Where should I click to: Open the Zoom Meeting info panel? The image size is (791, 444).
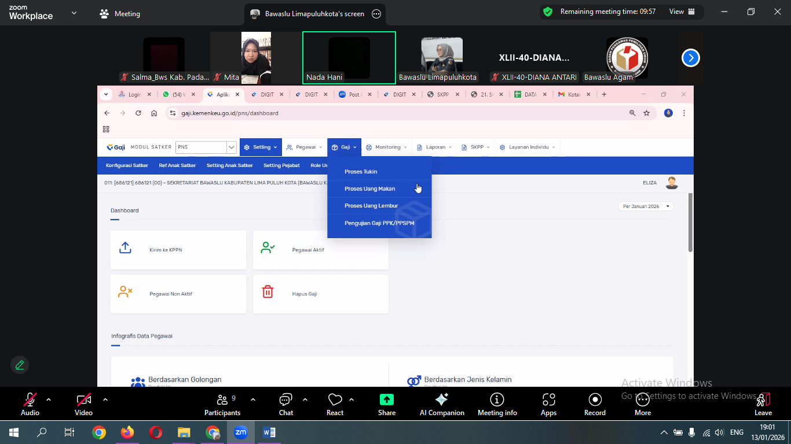[x=497, y=399]
